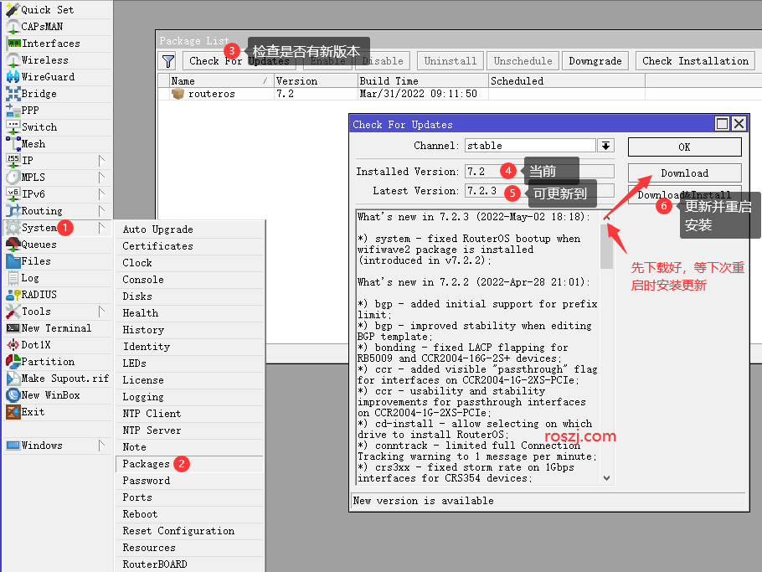Expand the System submenu arrow
This screenshot has width=762, height=572.
pyautogui.click(x=101, y=228)
